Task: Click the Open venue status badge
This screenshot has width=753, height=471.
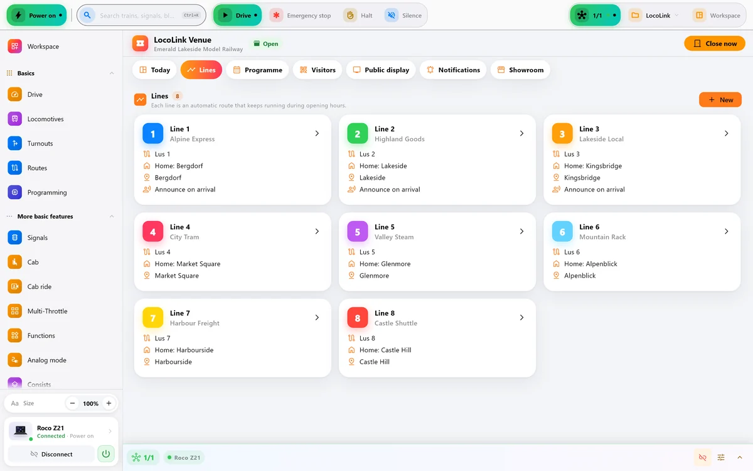Action: (266, 44)
